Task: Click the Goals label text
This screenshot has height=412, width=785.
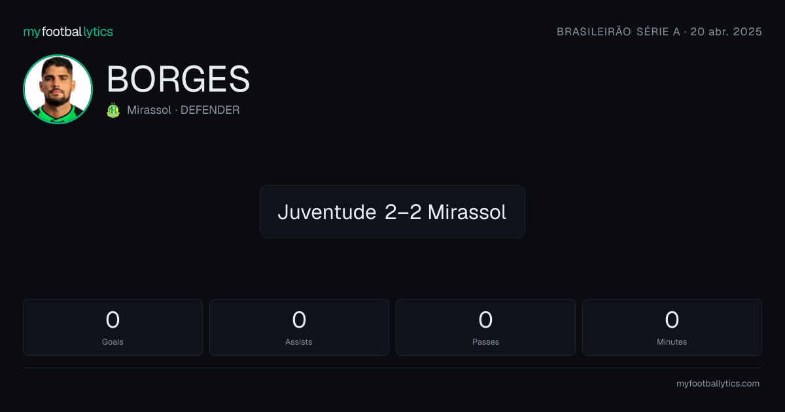Action: pos(113,341)
